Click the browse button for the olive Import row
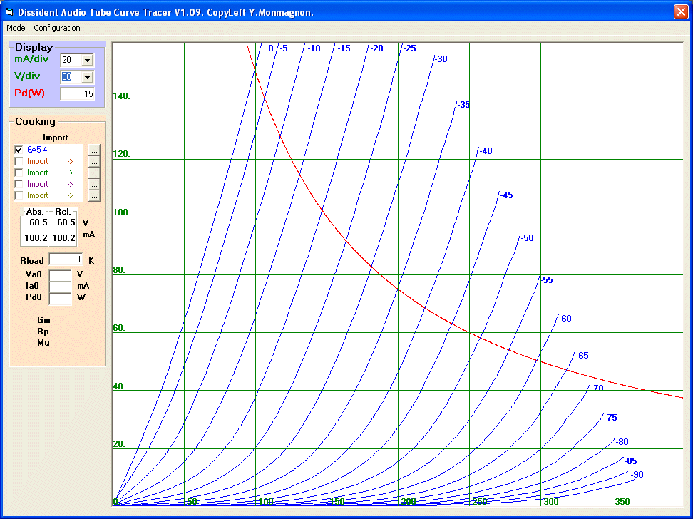 [x=94, y=196]
